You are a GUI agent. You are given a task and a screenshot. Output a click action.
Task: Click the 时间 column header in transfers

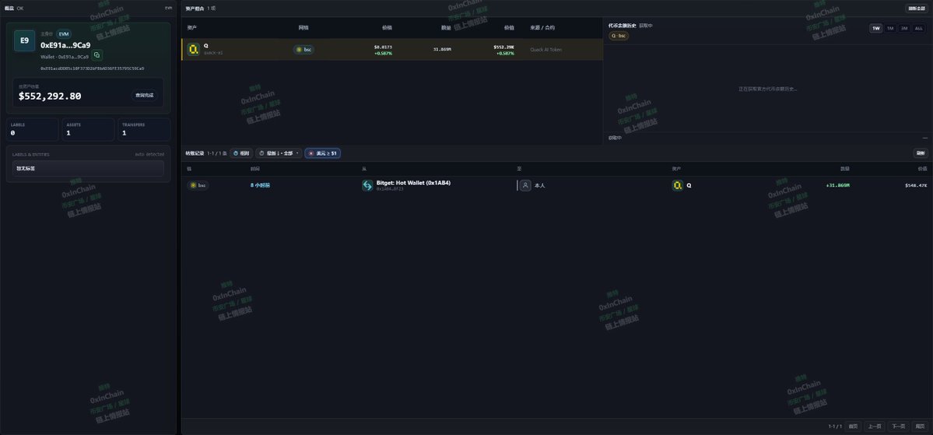[254, 169]
